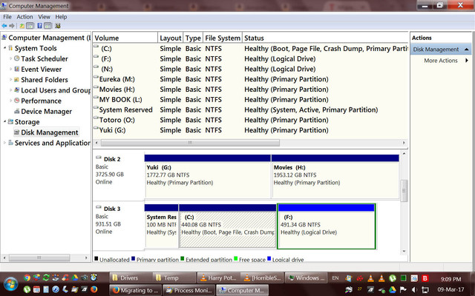This screenshot has height=296, width=475.
Task: Expand the Performance node
Action: [10, 101]
